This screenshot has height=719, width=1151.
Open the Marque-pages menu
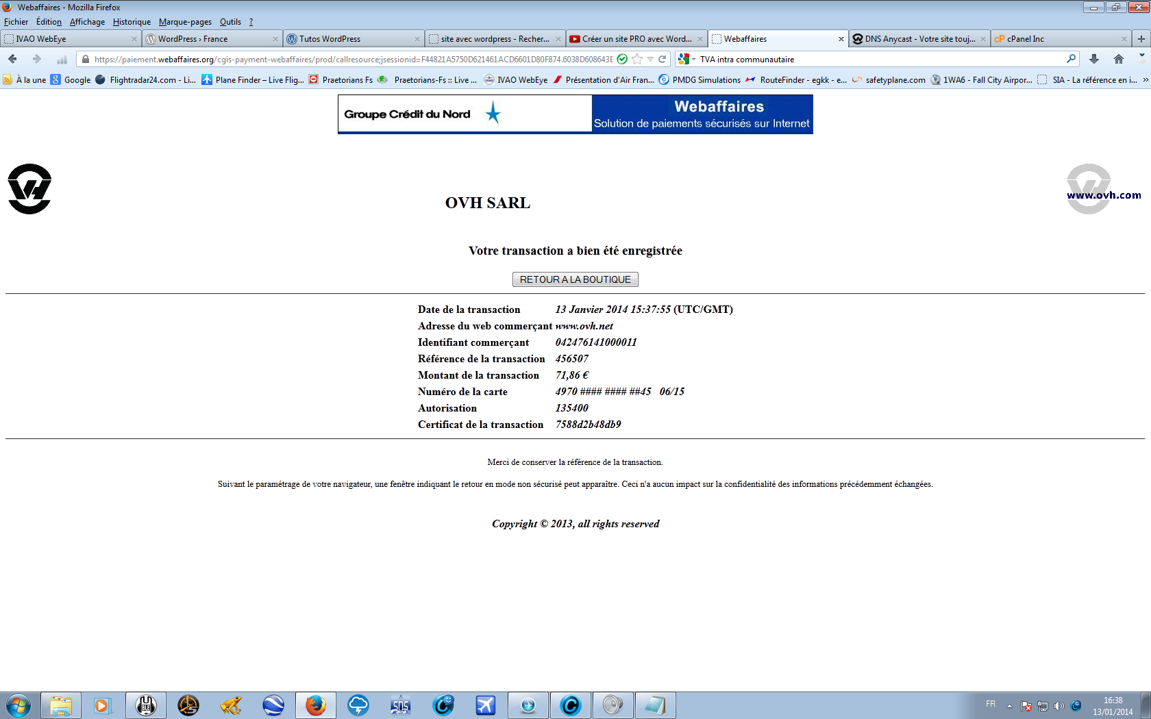pyautogui.click(x=185, y=22)
